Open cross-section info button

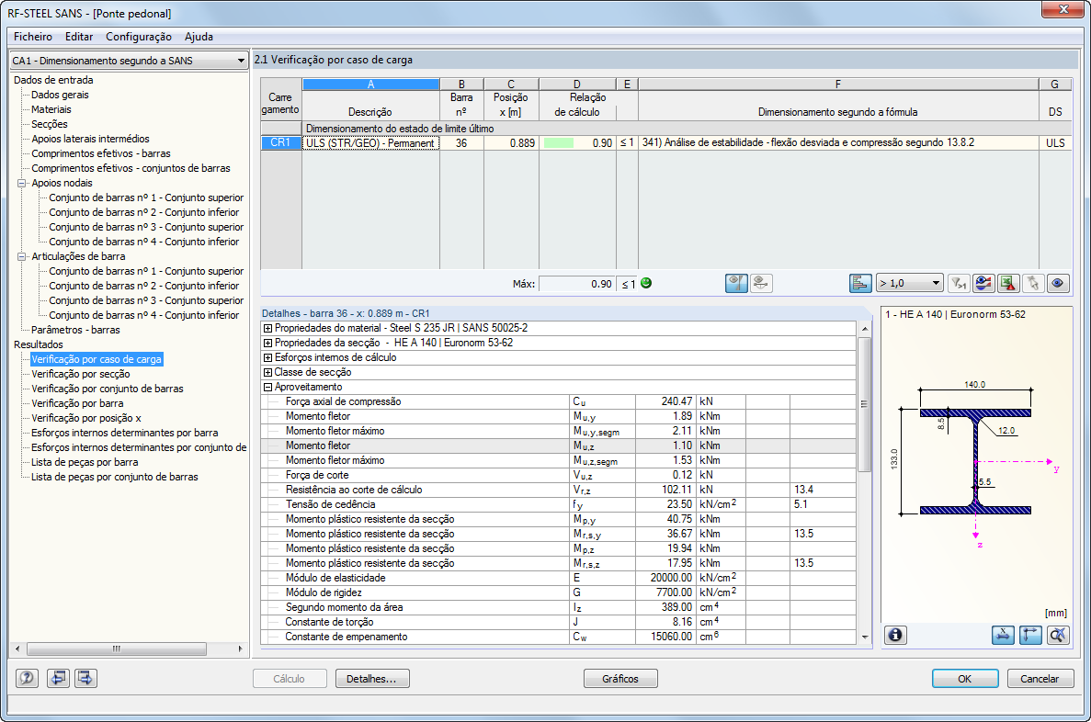[x=895, y=635]
